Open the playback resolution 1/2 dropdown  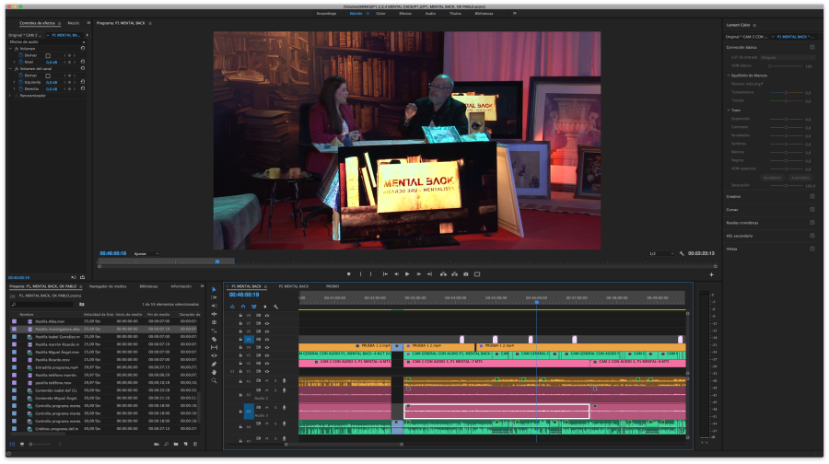click(661, 254)
